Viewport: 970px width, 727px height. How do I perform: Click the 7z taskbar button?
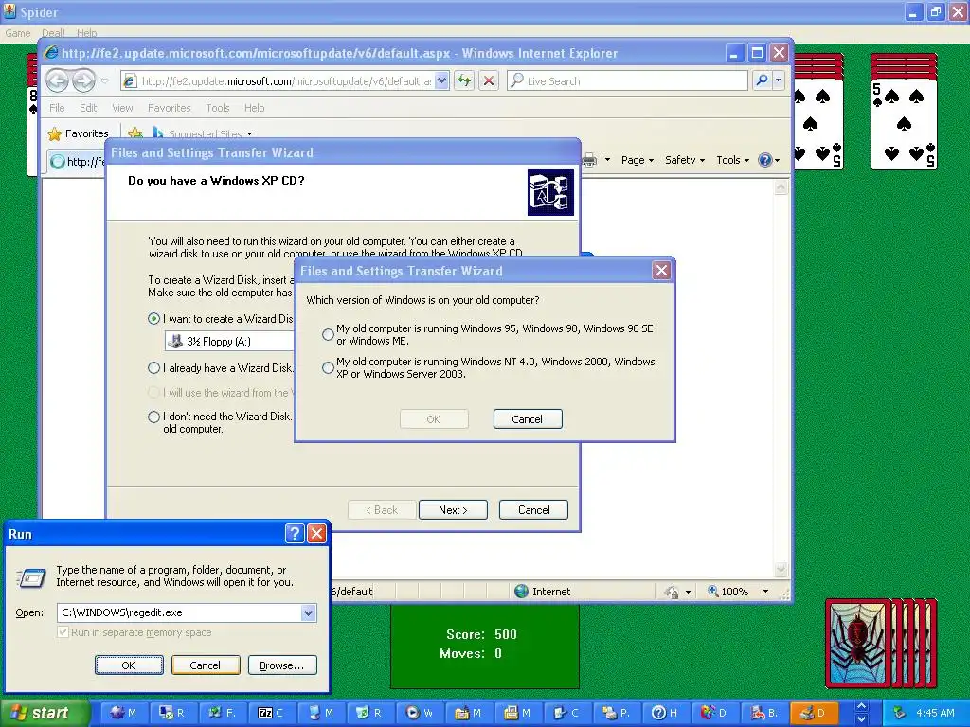click(270, 713)
